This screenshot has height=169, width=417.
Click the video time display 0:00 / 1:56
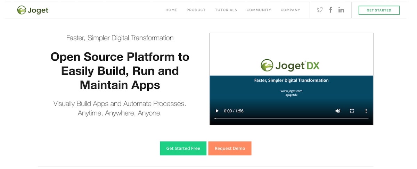pos(234,111)
